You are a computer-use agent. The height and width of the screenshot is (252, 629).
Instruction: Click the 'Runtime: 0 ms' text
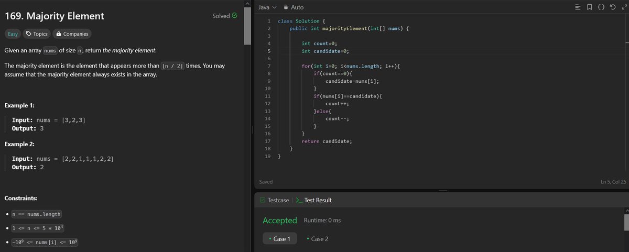pyautogui.click(x=322, y=221)
